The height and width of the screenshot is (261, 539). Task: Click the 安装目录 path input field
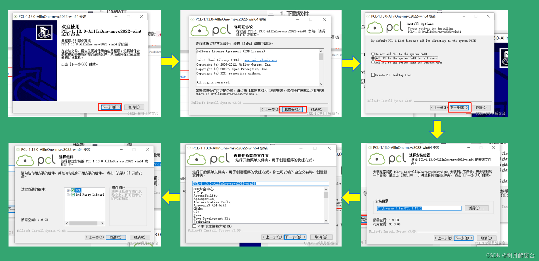point(419,208)
